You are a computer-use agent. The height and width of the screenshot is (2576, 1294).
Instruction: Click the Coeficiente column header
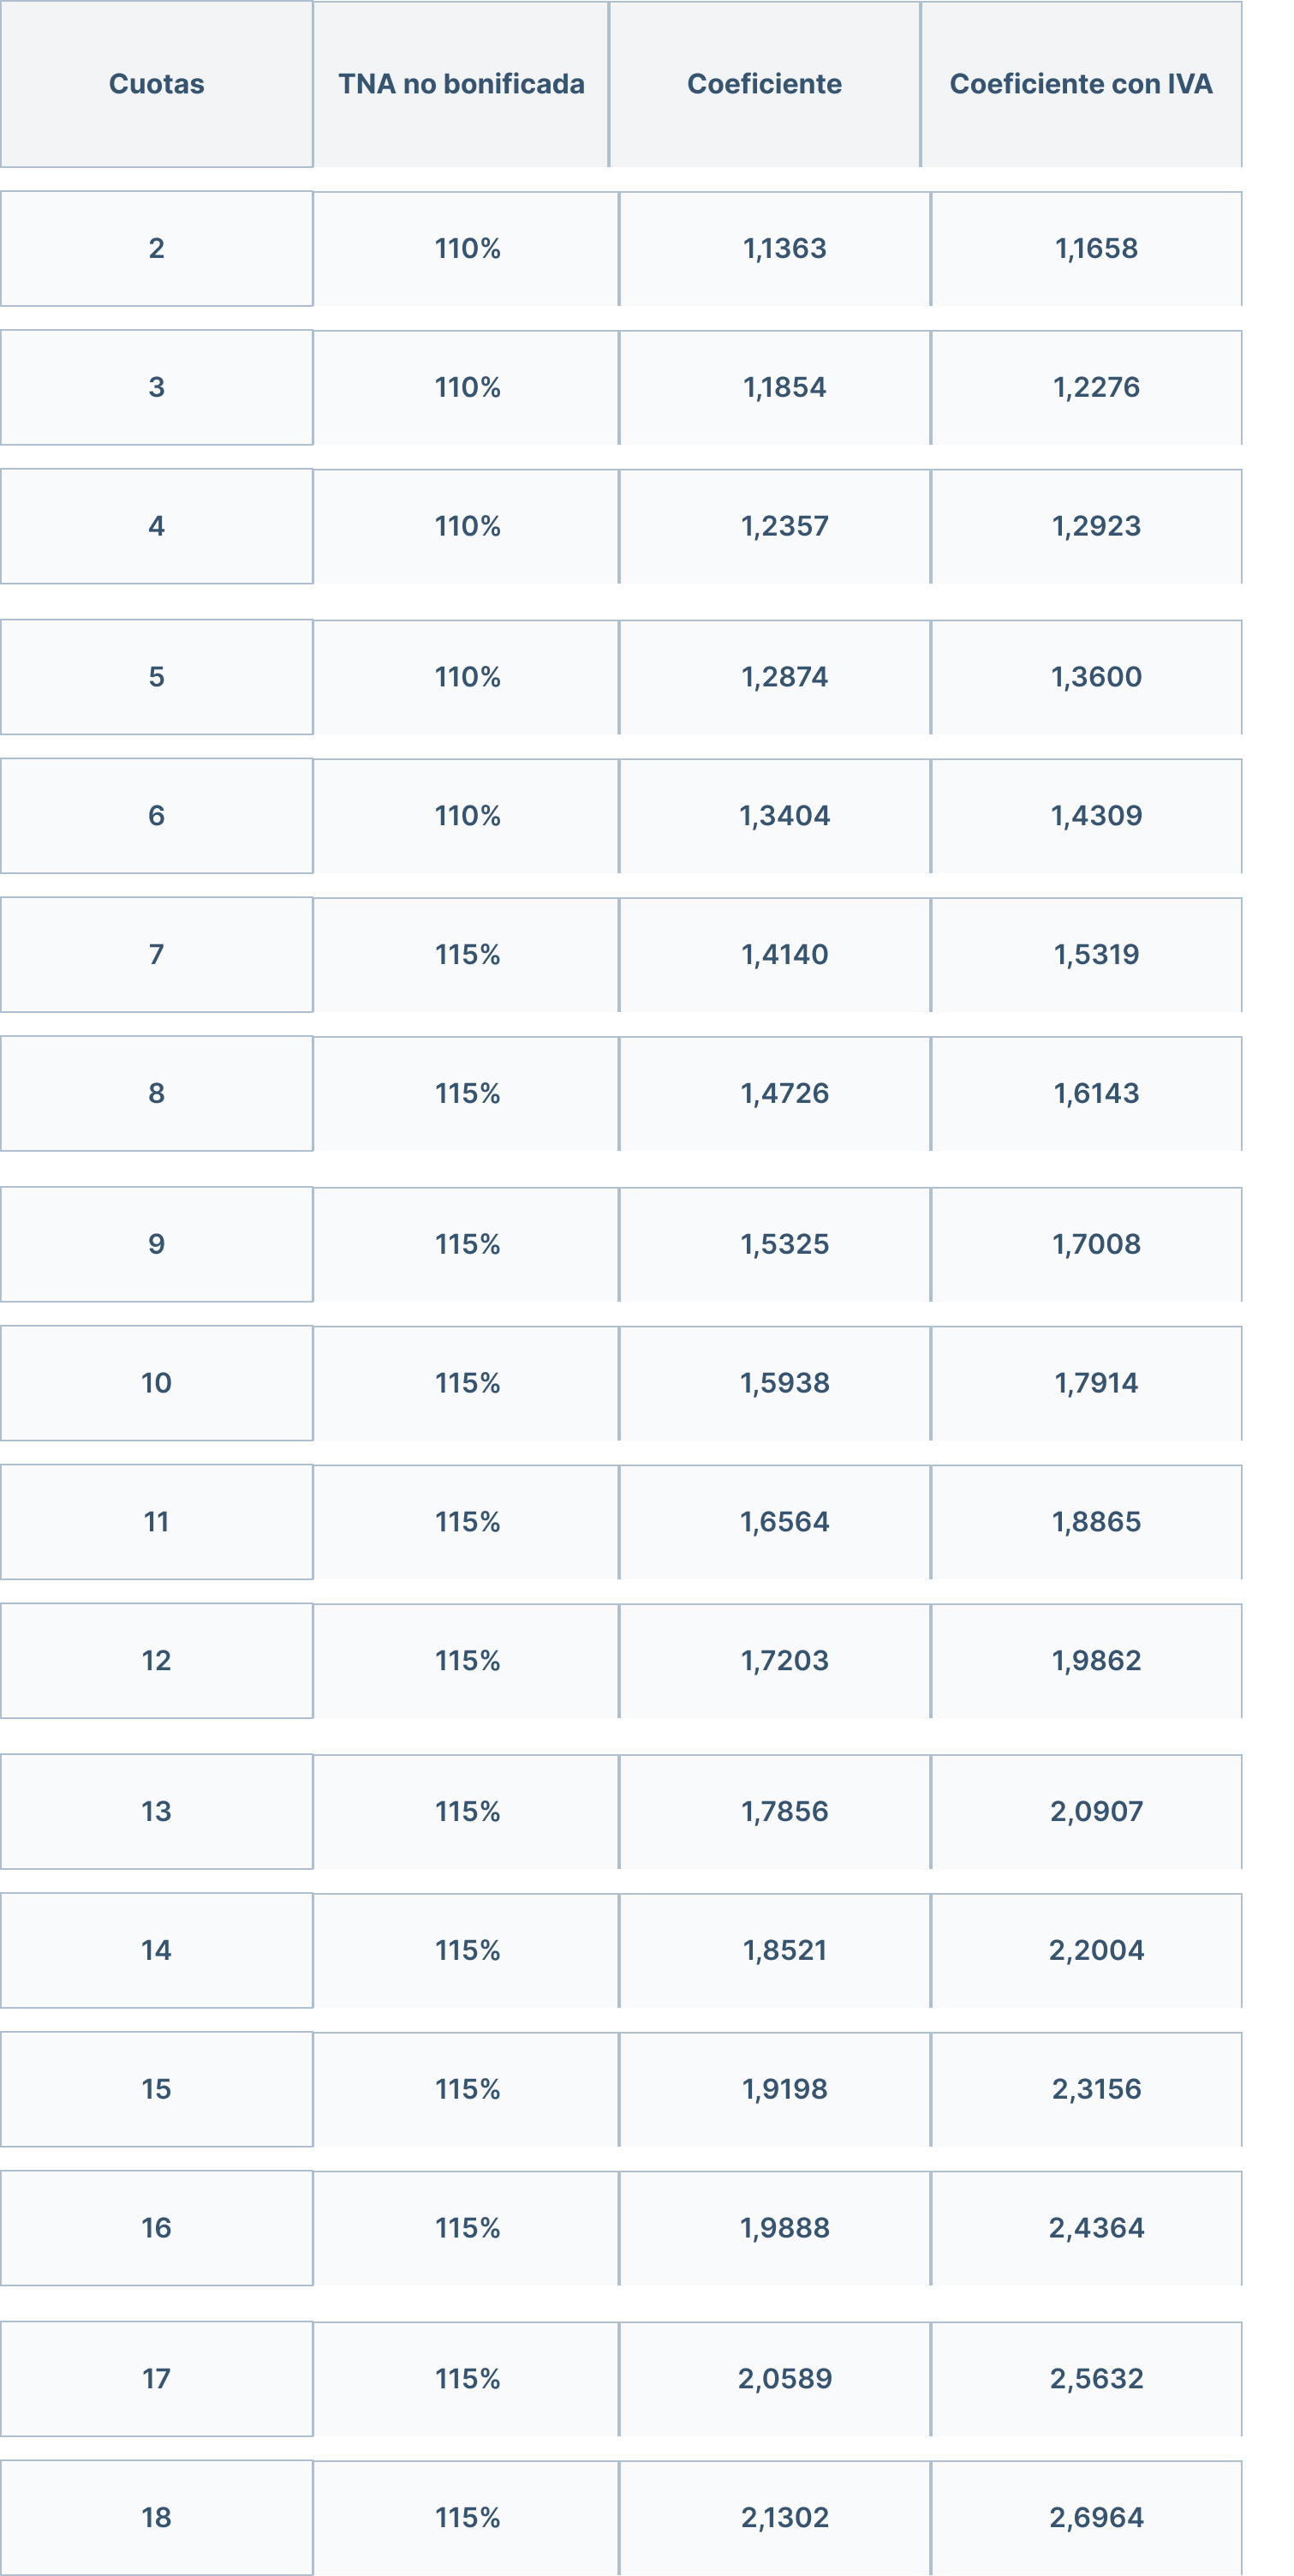click(763, 84)
